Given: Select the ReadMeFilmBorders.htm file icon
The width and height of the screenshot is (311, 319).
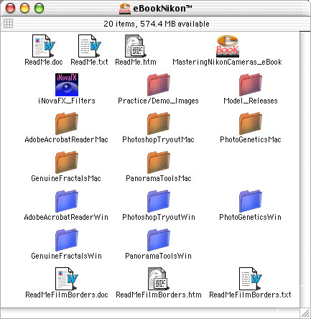Looking at the screenshot, I should click(x=159, y=279).
